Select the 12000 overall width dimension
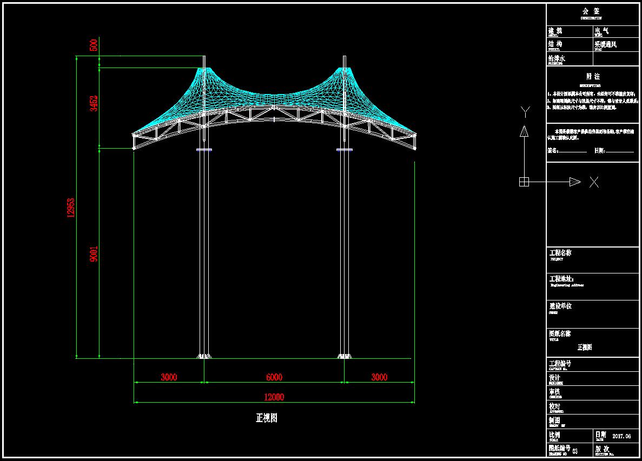This screenshot has height=461, width=642. tap(274, 397)
